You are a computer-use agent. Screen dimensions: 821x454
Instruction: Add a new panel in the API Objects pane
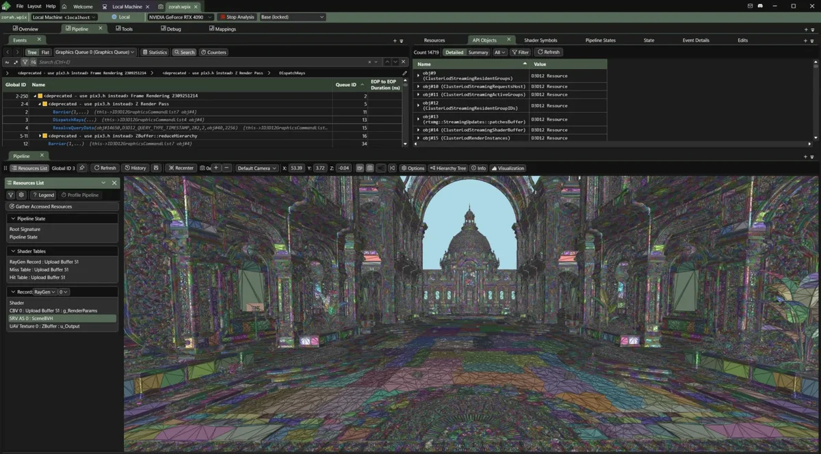806,40
